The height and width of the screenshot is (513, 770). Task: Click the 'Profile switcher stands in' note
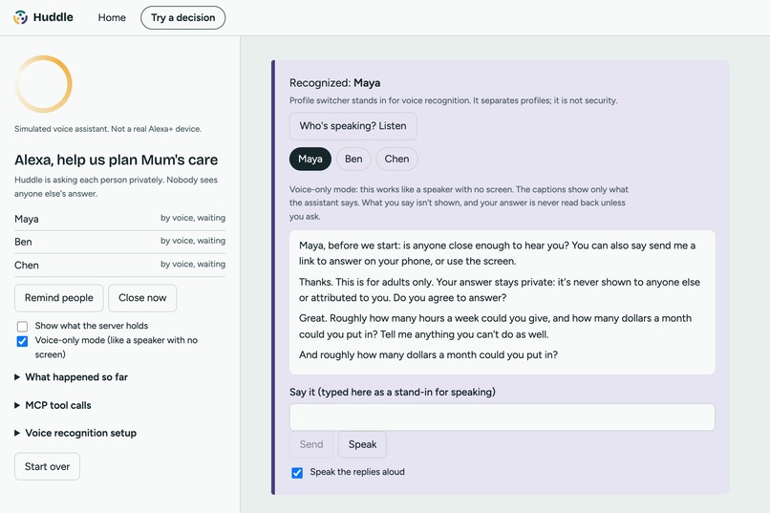[x=453, y=100]
